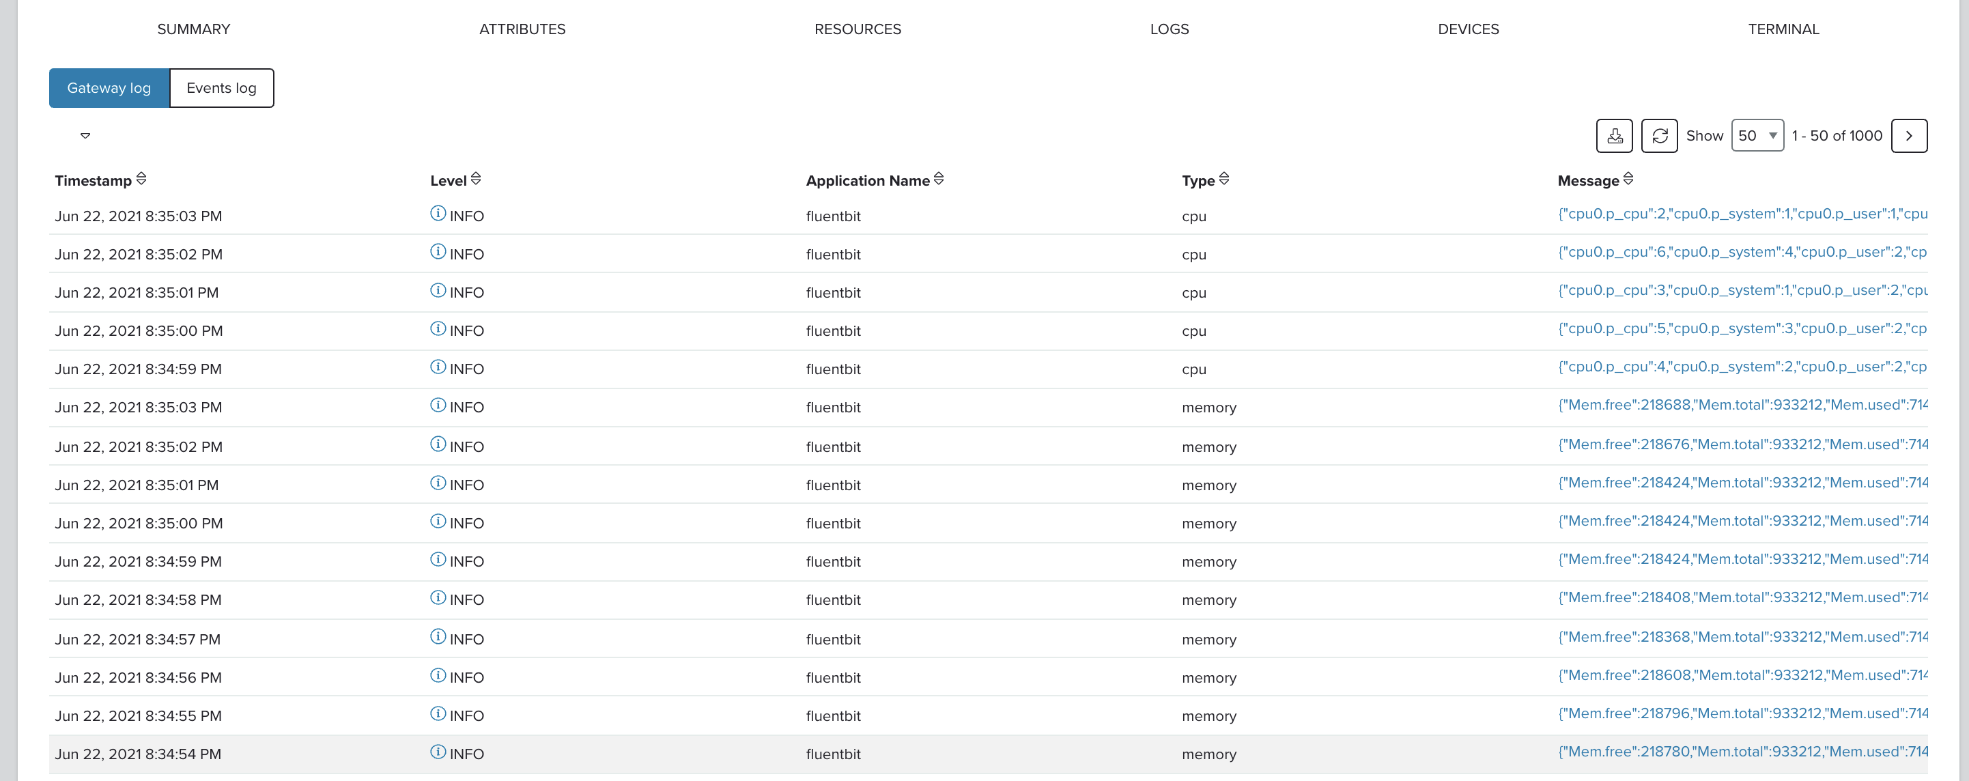Click INFO icon on 8:35:03 PM cpu row

(438, 214)
